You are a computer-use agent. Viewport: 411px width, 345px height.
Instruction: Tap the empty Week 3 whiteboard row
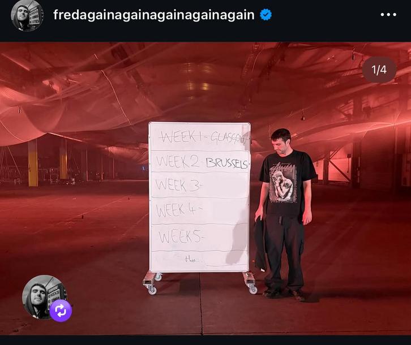[x=199, y=185]
